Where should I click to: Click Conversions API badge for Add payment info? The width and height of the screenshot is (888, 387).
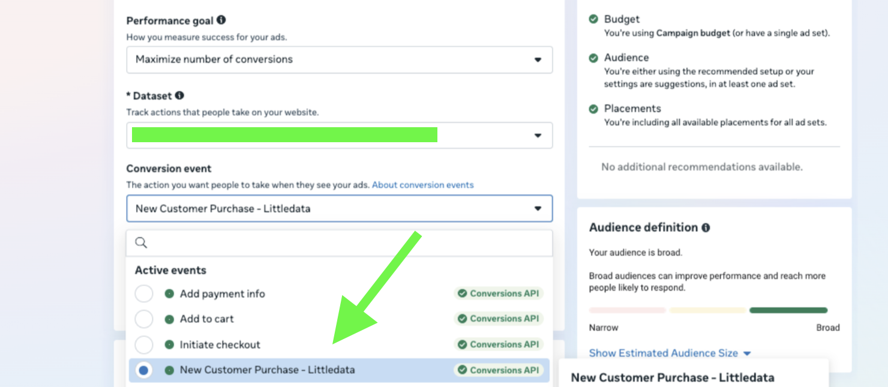498,293
